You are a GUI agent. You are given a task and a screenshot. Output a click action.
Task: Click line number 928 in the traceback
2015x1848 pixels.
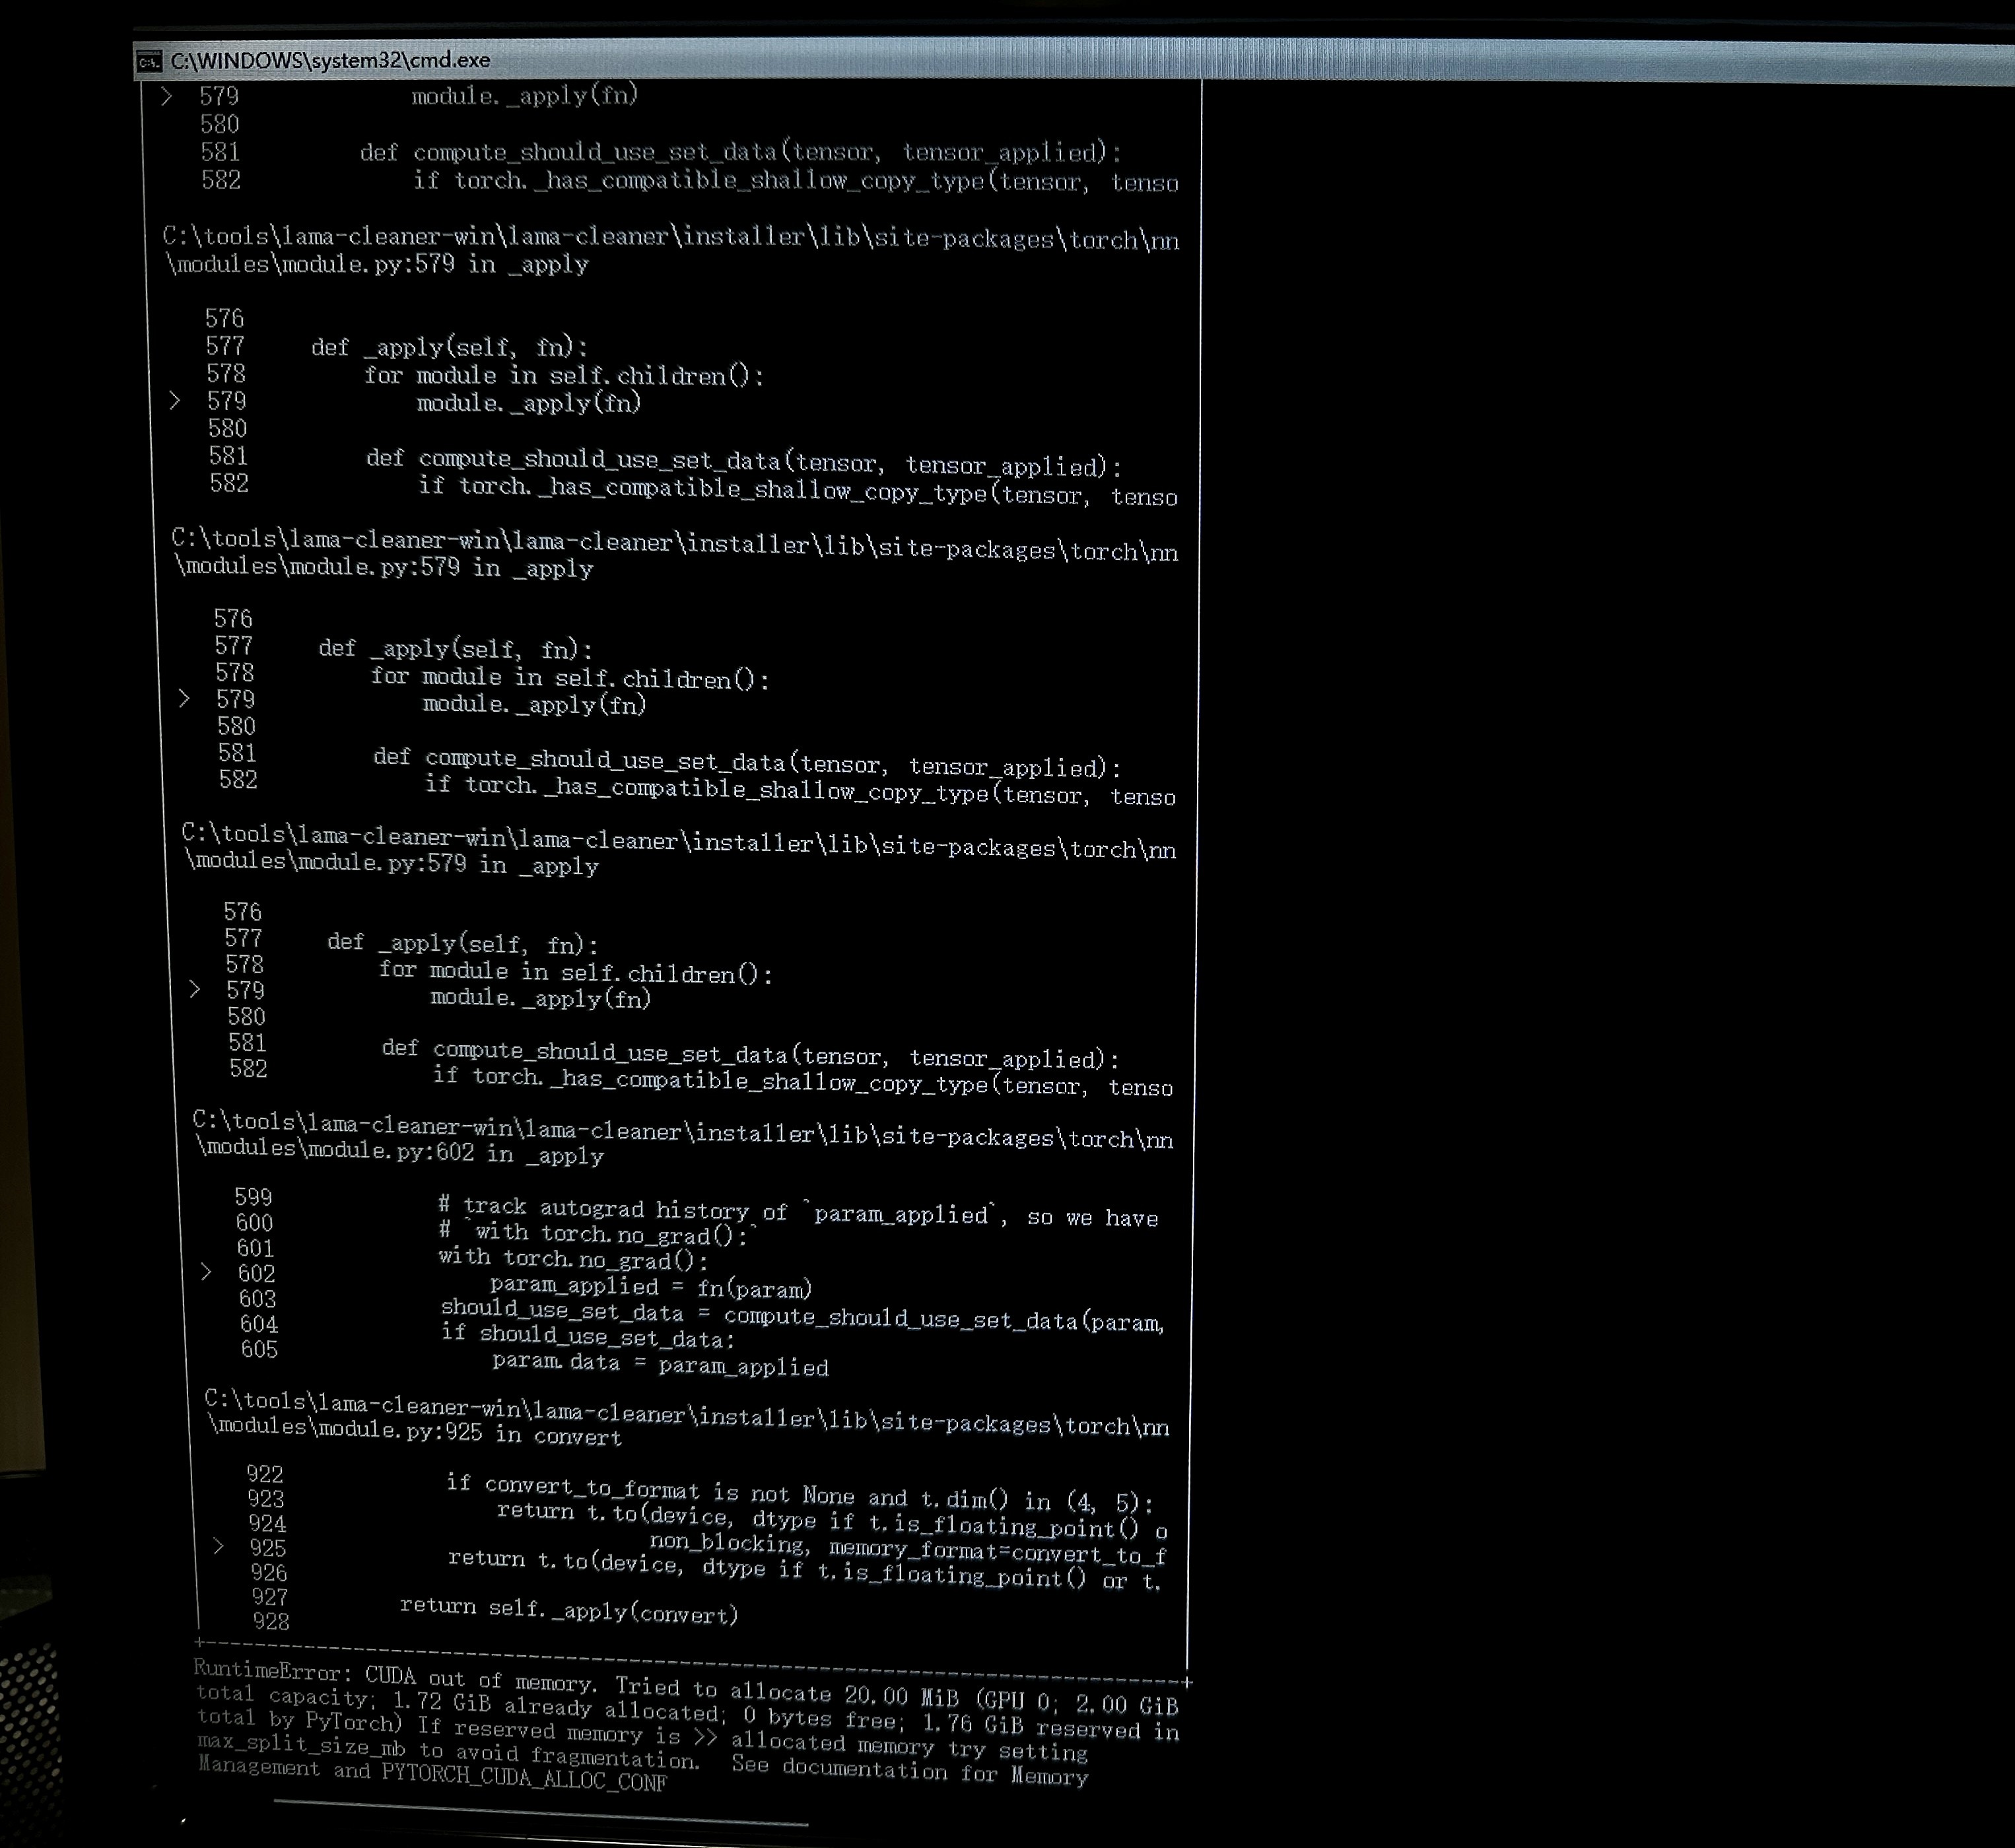click(x=271, y=1621)
